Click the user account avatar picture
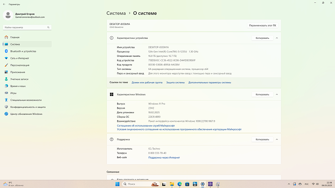335x188 pixels. [9, 15]
